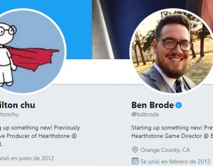
Task: Click the Ben Brode display name
Action: (153, 105)
